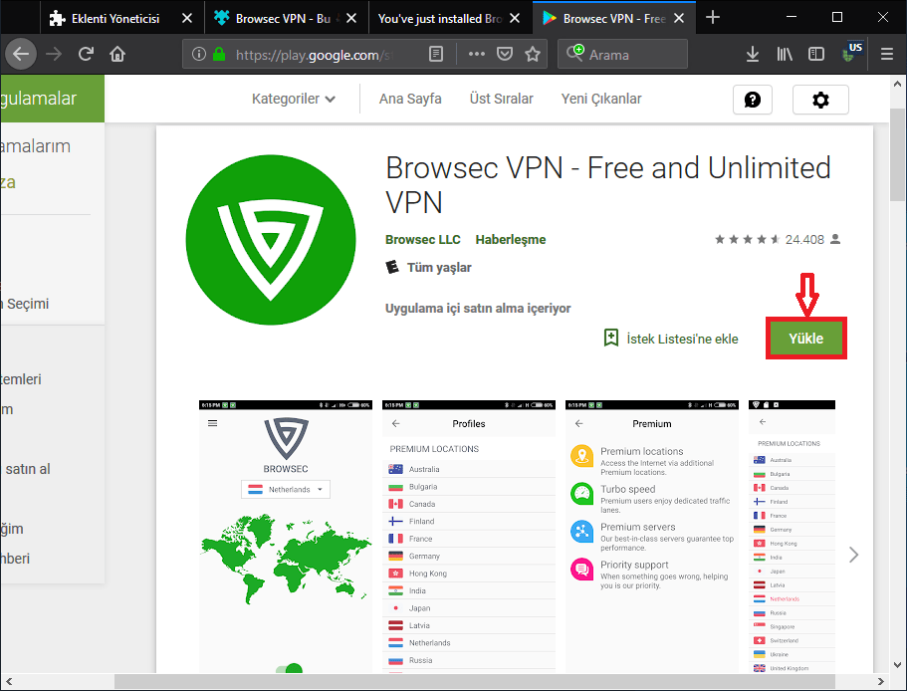Viewport: 907px width, 691px height.
Task: Close the second Browsec VPN - Bu tab
Action: click(x=351, y=19)
